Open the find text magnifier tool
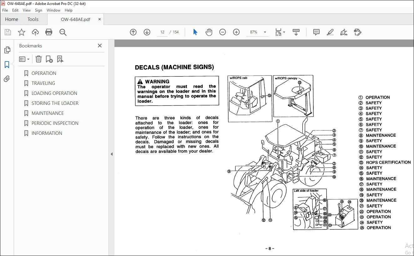 63,32
